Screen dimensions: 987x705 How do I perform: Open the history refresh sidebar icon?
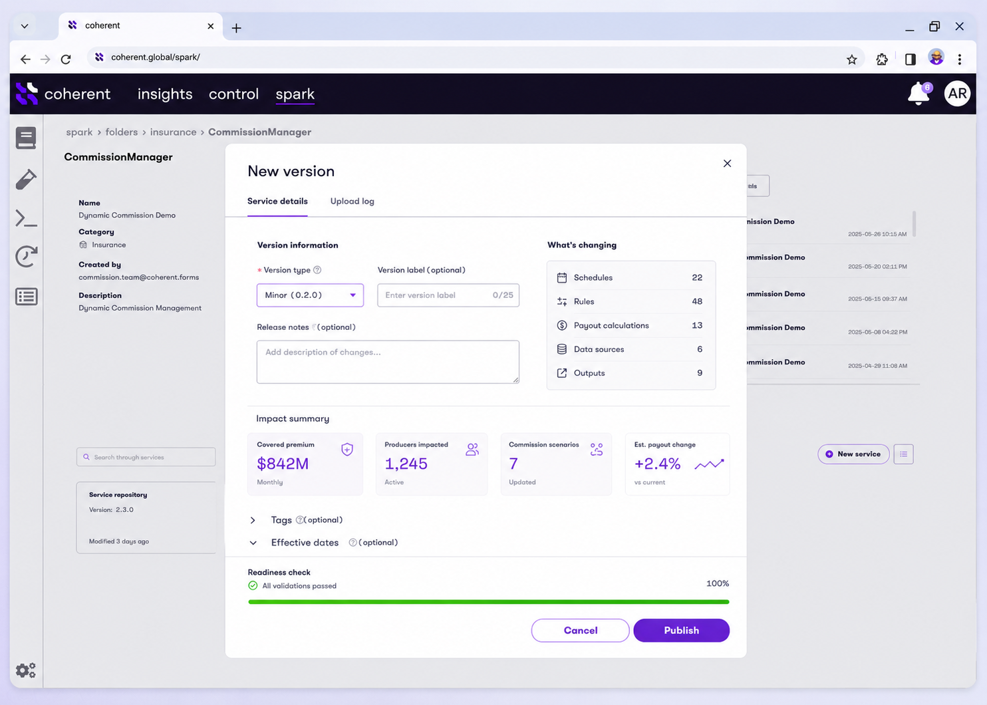coord(26,257)
